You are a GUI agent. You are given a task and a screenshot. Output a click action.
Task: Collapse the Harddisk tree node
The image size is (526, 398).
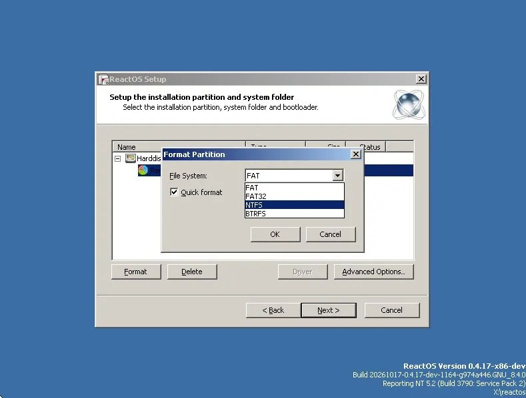coord(118,158)
